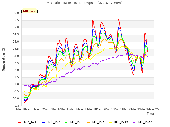This screenshot has width=170, height=127.
Task: Select the Tul2_Tw+2 legend label
Action: [31, 122]
